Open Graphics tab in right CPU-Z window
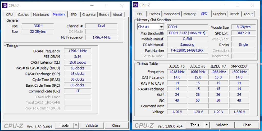Screen dimensions: 262x131 point(219,14)
